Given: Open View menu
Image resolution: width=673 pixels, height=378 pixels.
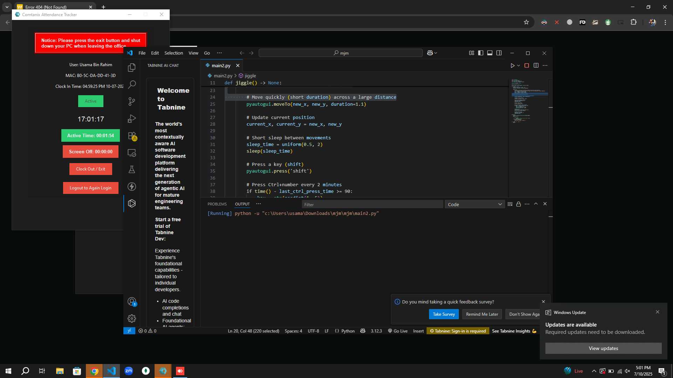Looking at the screenshot, I should pos(193,53).
